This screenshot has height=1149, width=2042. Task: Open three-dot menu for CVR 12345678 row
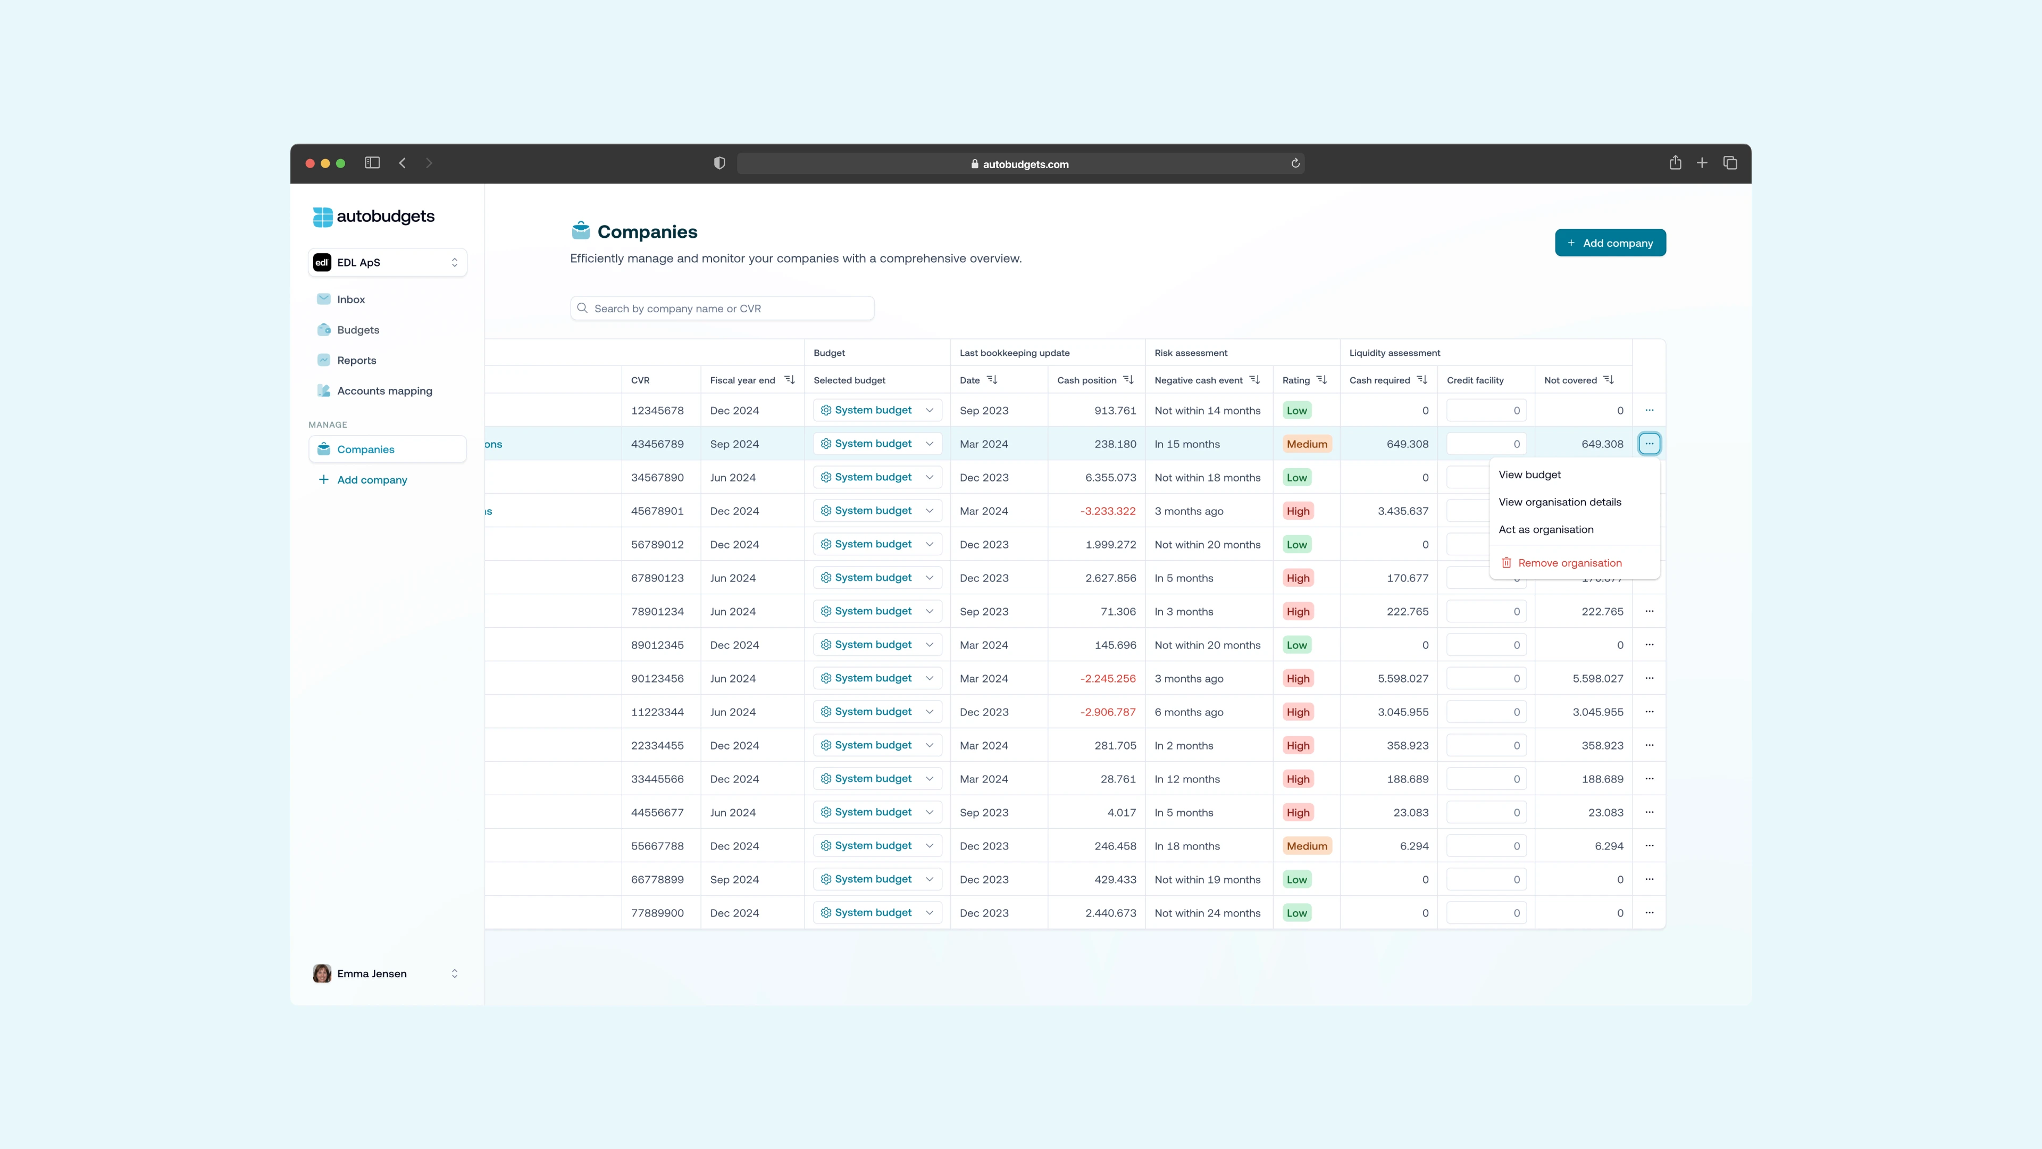point(1649,410)
